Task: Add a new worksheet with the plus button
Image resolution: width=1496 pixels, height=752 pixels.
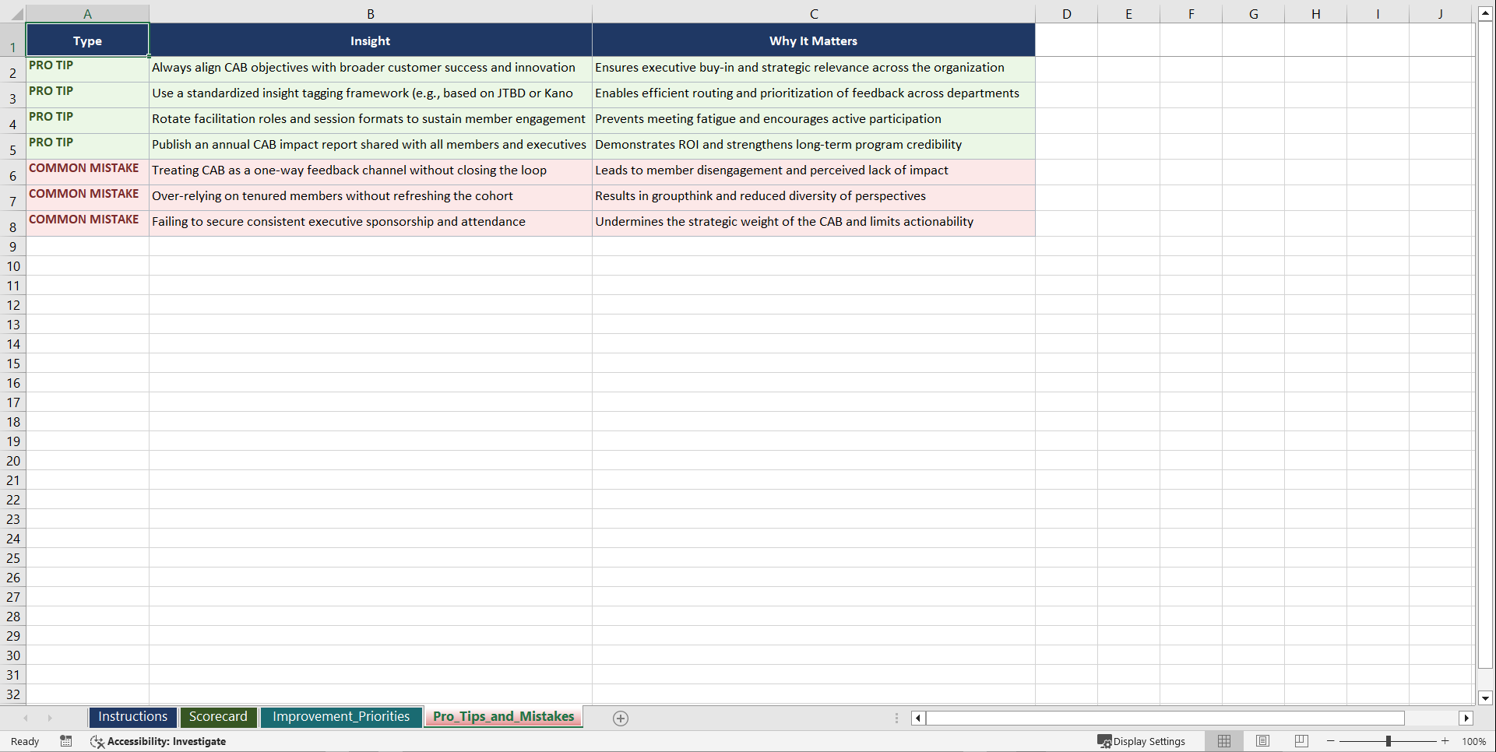Action: pos(621,718)
